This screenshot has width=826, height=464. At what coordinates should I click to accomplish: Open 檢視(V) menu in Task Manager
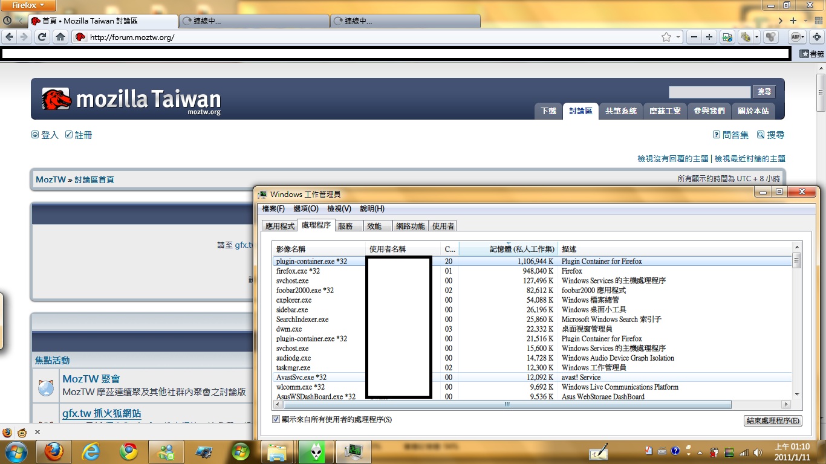pos(339,208)
